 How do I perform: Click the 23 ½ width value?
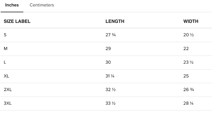(x=188, y=62)
